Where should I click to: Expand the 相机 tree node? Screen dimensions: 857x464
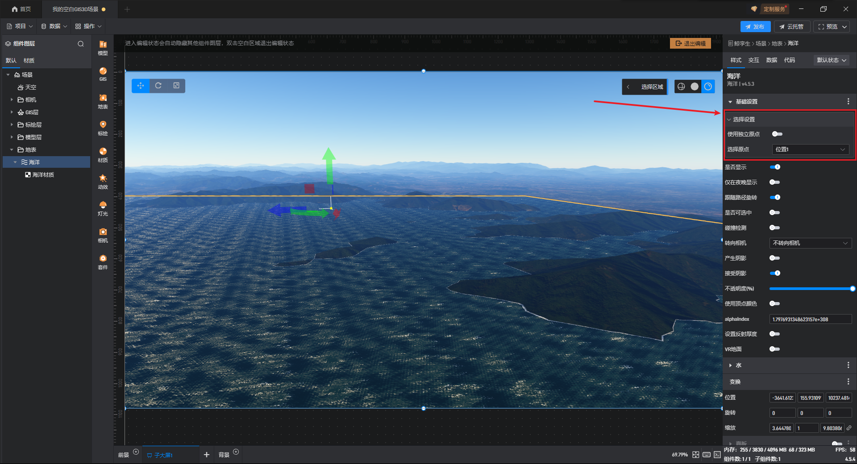(x=12, y=100)
